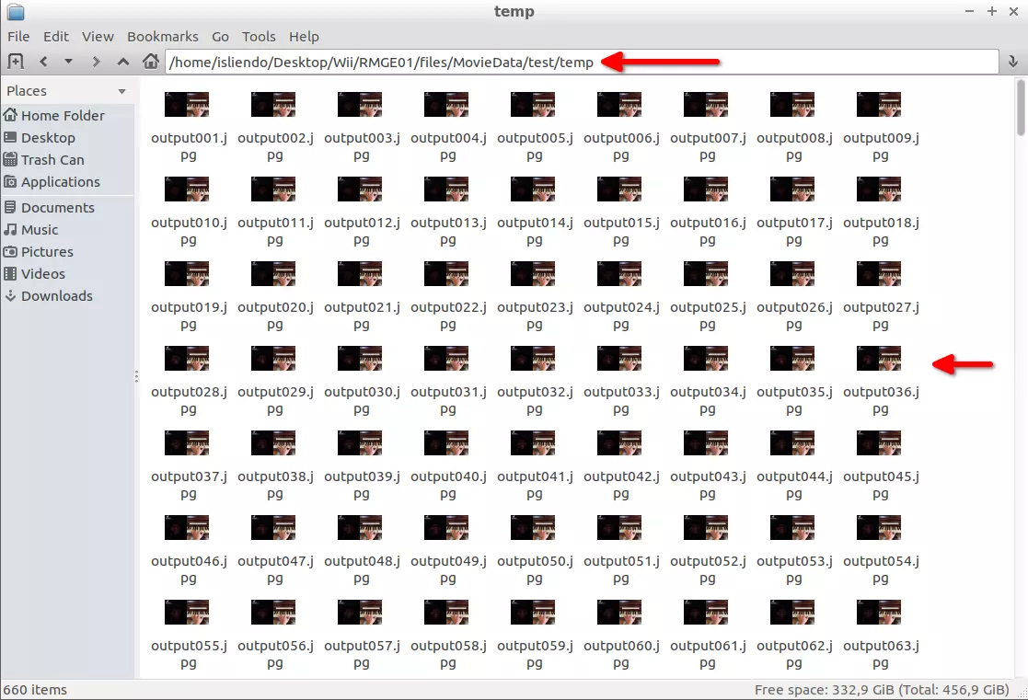The image size is (1028, 700).
Task: Select output031.jpg thumbnail
Action: pos(446,358)
